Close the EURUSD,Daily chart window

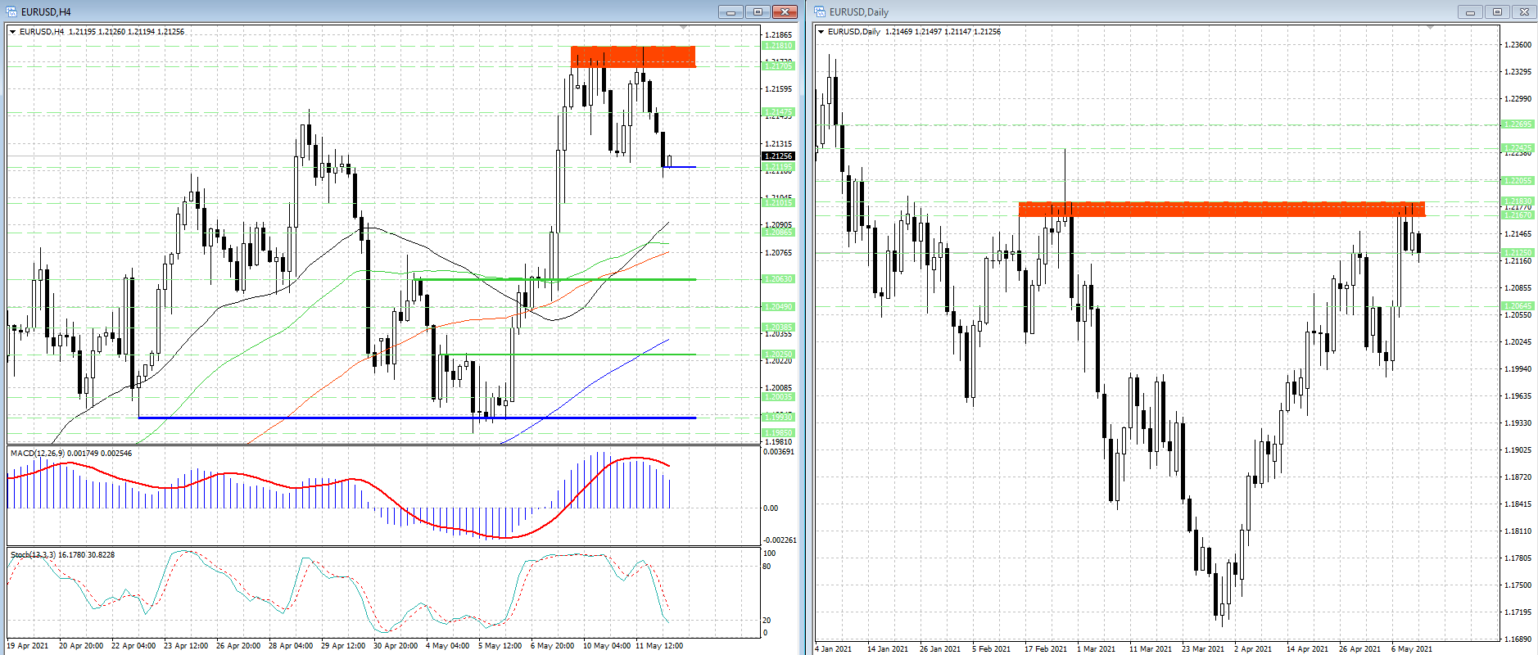pos(1524,11)
